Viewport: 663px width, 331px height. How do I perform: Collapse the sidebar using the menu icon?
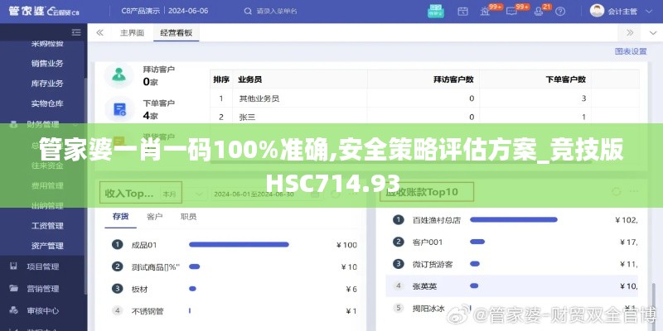coord(99,33)
